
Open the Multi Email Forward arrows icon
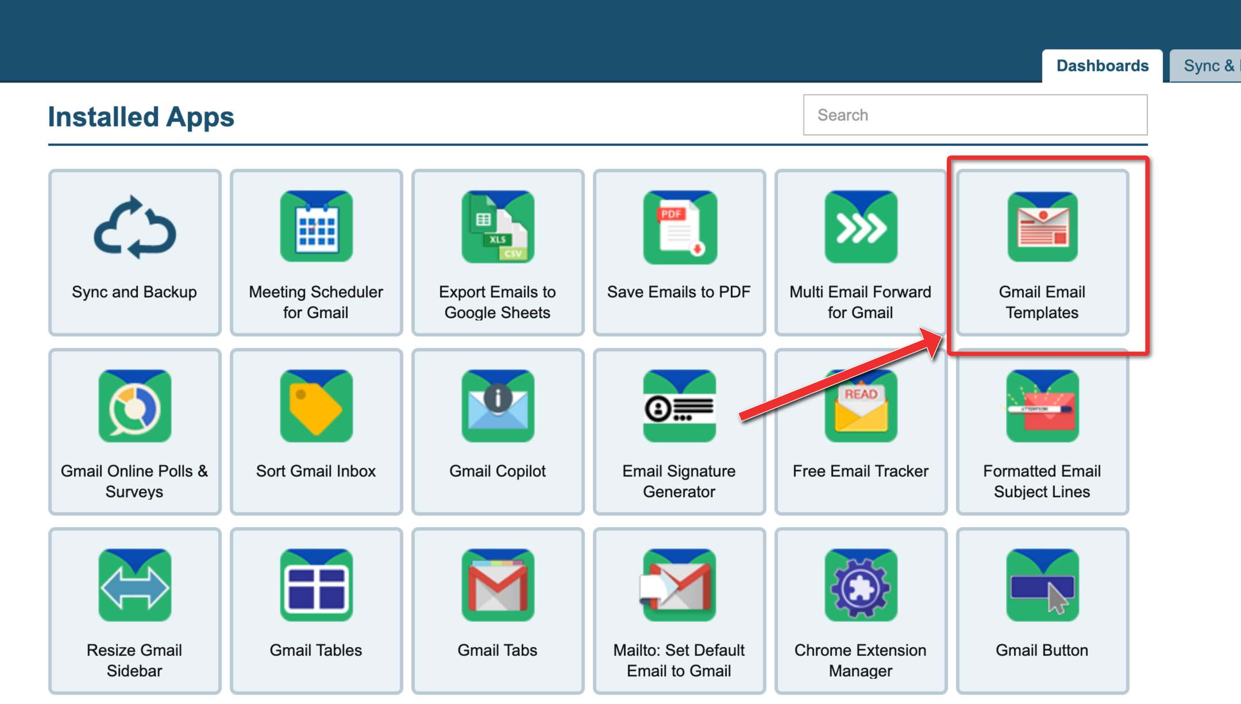coord(861,227)
